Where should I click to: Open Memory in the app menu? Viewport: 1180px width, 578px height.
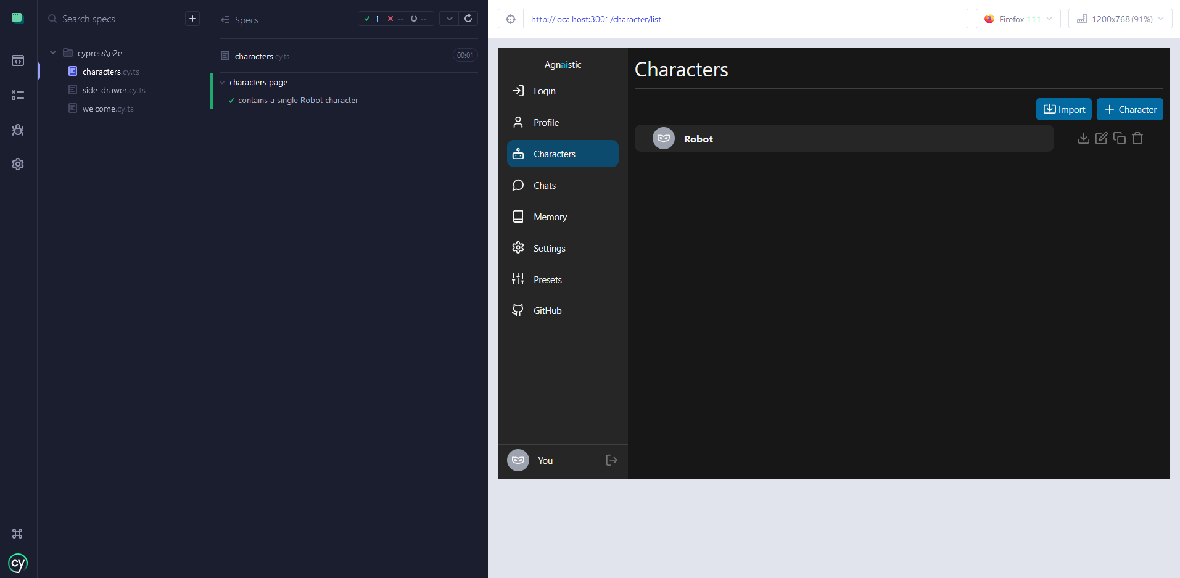click(563, 217)
